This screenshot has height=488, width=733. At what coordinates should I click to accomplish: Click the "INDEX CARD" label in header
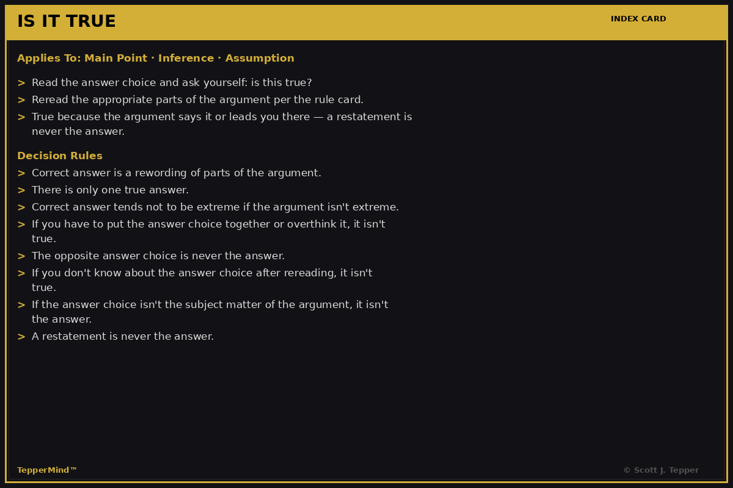[638, 19]
